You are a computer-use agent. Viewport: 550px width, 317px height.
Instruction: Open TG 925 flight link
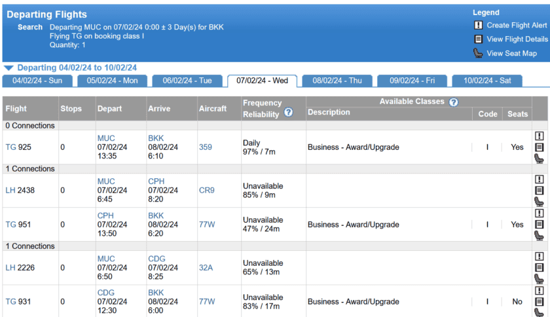coord(10,147)
